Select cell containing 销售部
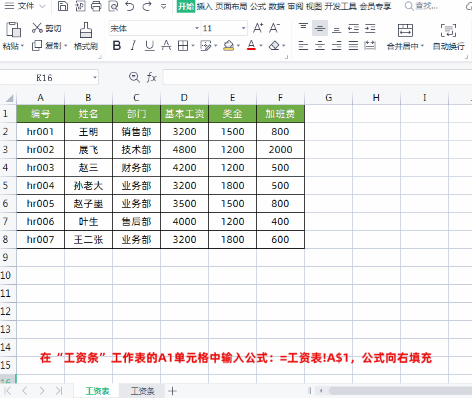This screenshot has width=472, height=398. point(137,132)
